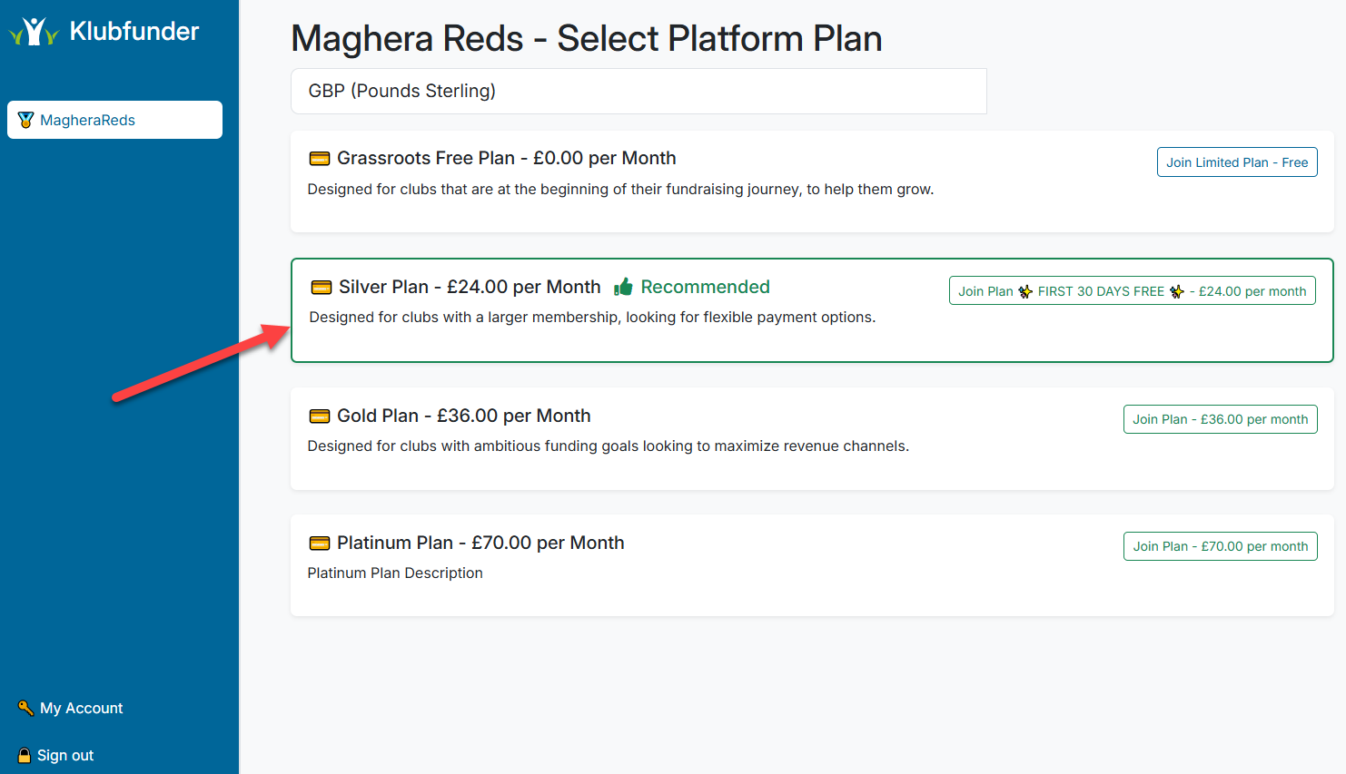Click the Maghera Reds page heading

click(586, 38)
